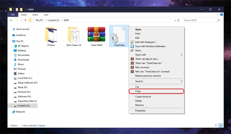Switch to details view layout
Screen dimensions: 231x134
click(216, 125)
